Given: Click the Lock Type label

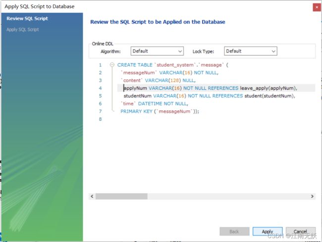Looking at the screenshot, I should point(203,51).
